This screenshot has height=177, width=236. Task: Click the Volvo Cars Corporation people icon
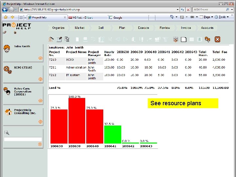coord(7,91)
